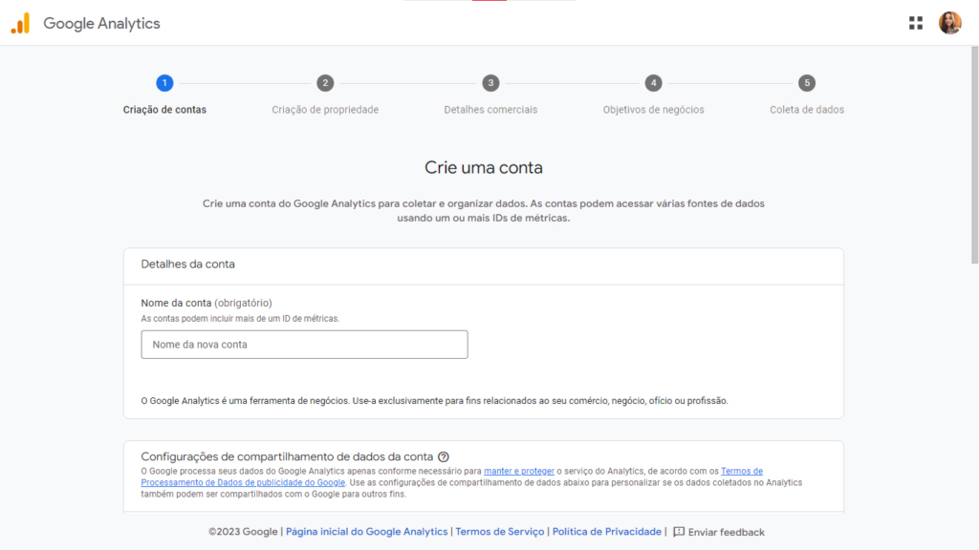Click the Detalhes comerciais step label
The height and width of the screenshot is (550, 979).
point(490,110)
